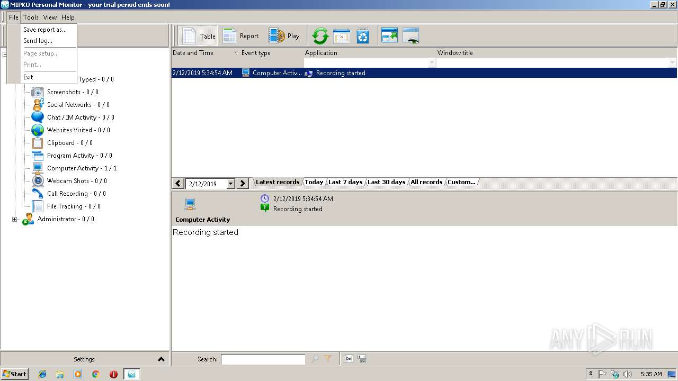Expand the Administrator user node
678x381 pixels.
coord(14,219)
